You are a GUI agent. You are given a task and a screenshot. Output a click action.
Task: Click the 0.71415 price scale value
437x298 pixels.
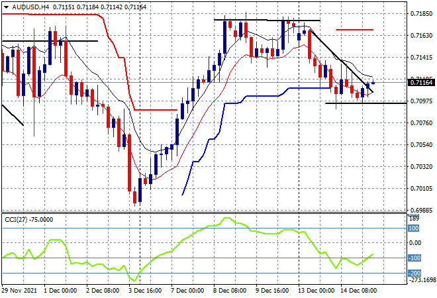421,58
